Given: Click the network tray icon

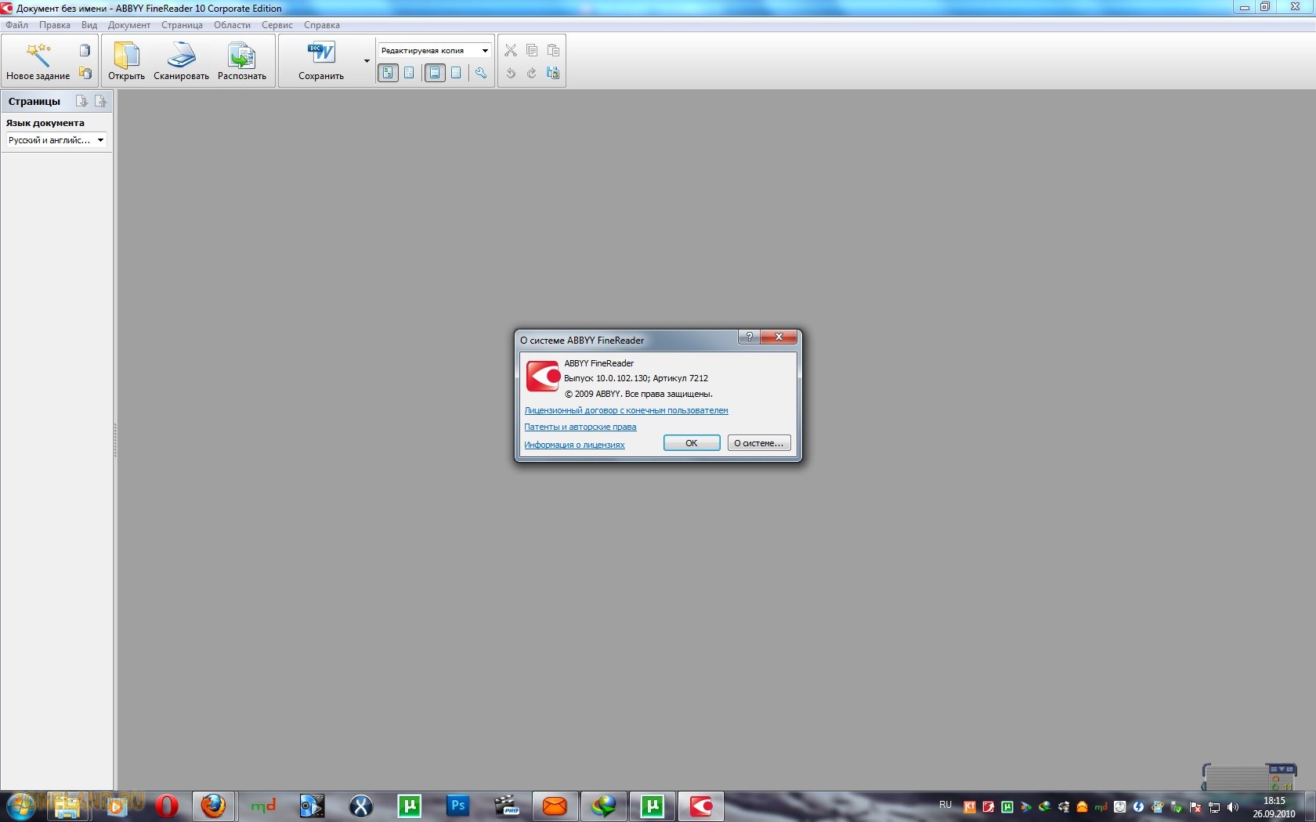Looking at the screenshot, I should (1214, 807).
